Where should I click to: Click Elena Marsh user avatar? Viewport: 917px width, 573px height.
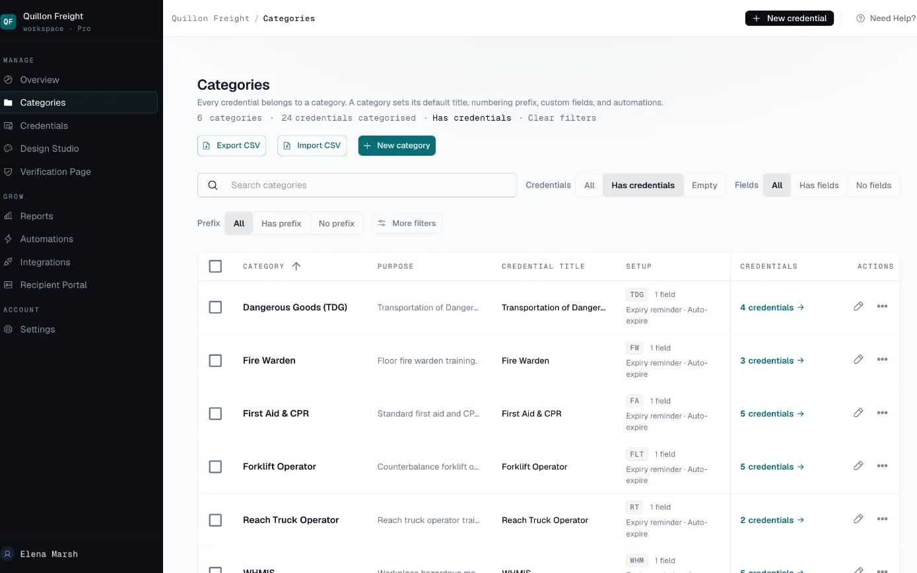click(x=8, y=554)
